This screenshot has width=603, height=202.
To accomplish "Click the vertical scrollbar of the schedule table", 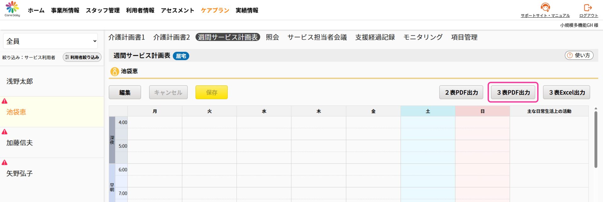I will (595, 139).
